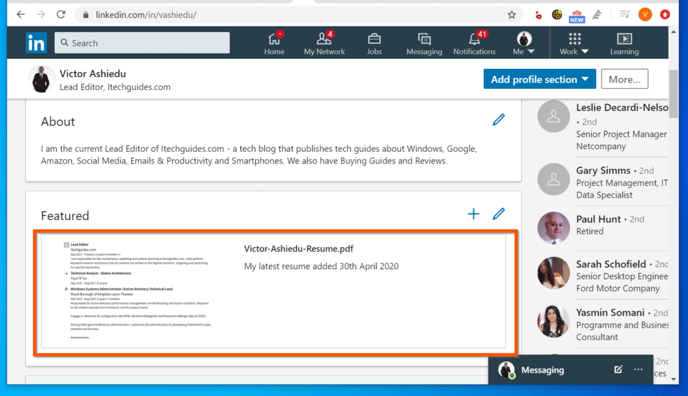Expand the Work apps dropdown
This screenshot has width=688, height=396.
click(x=574, y=43)
